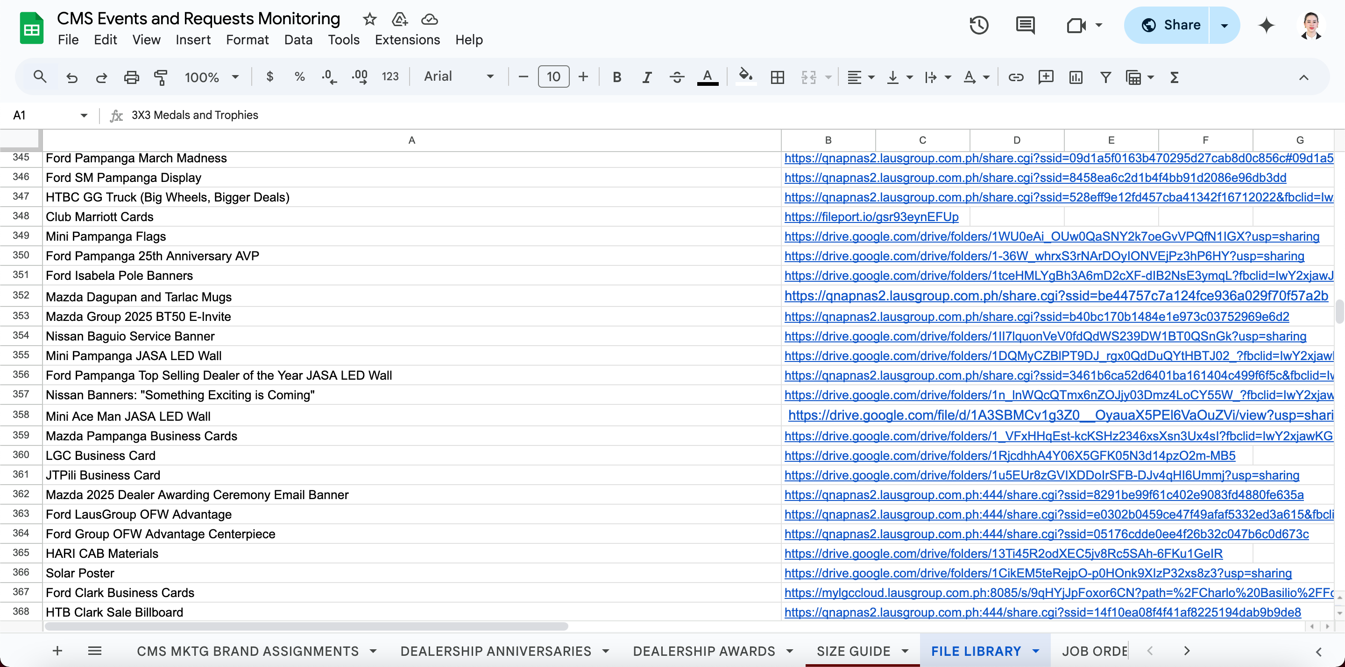
Task: Star this spreadsheet document
Action: coord(370,19)
